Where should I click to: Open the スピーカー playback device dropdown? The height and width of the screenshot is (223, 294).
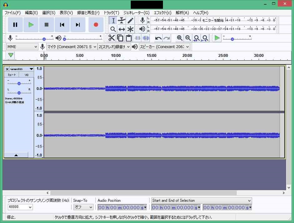(164, 47)
